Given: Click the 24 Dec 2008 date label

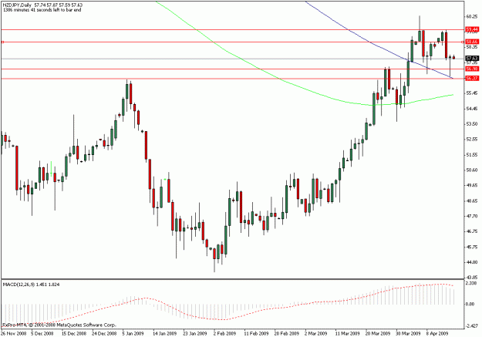Looking at the screenshot, I should click(x=104, y=334).
